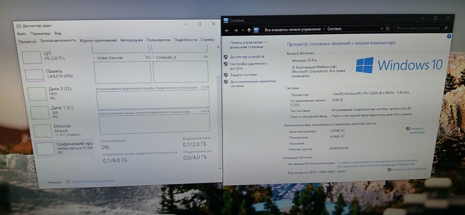Viewport: 465px width, 215px height.
Task: Click the up arrow in Система window
Action: tap(249, 30)
